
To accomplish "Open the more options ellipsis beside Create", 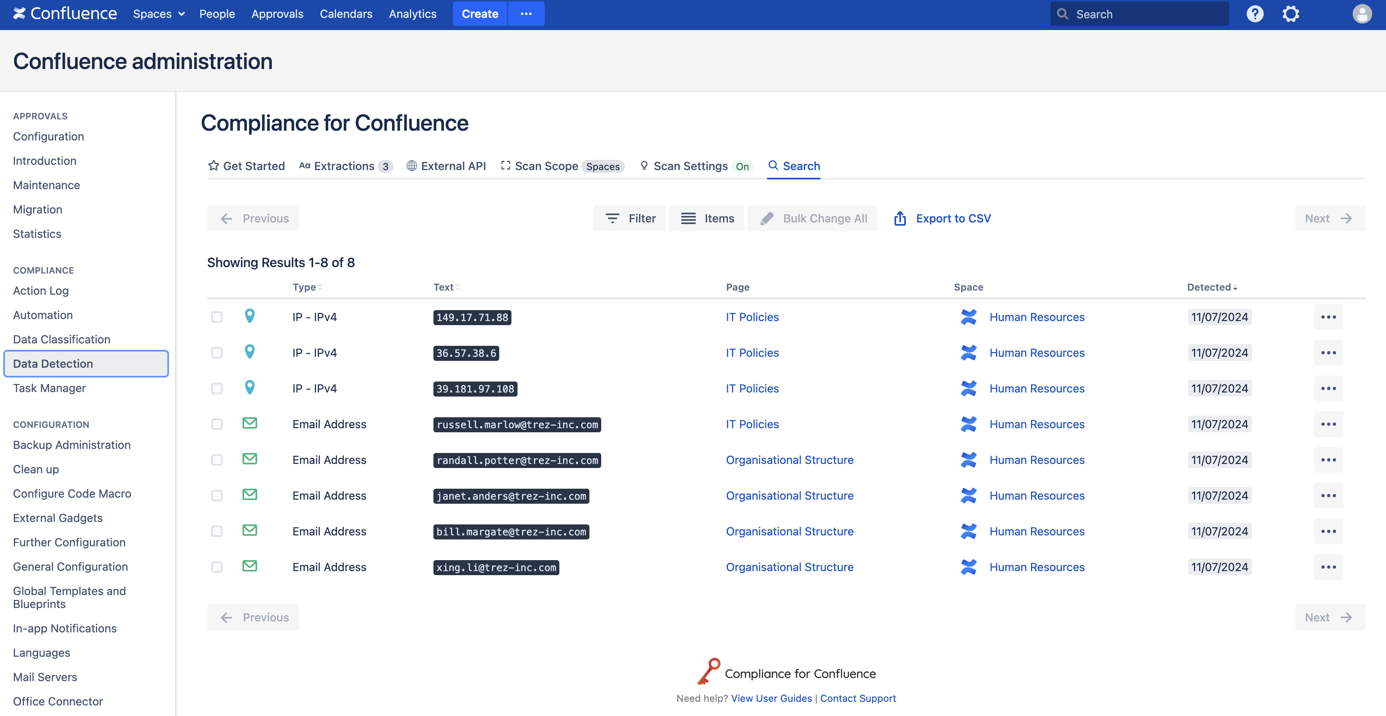I will 526,14.
